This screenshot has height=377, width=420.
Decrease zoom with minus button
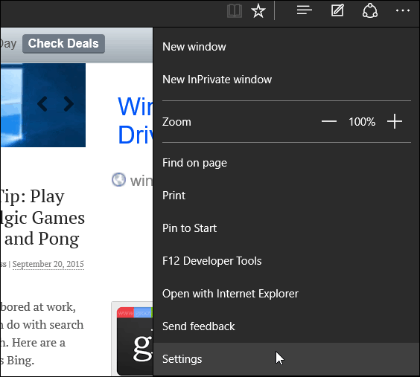329,121
